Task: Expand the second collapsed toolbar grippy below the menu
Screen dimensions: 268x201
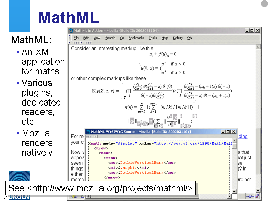Action: pyautogui.click(x=86, y=42)
